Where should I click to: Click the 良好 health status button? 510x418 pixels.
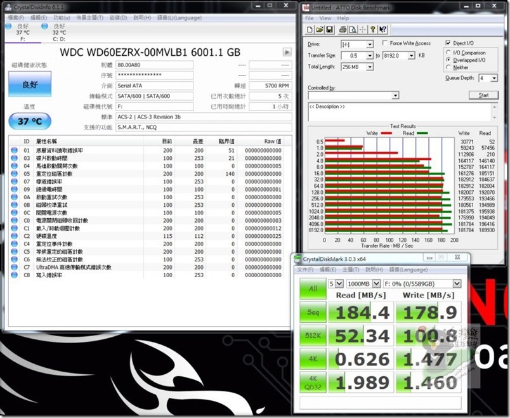coord(30,84)
